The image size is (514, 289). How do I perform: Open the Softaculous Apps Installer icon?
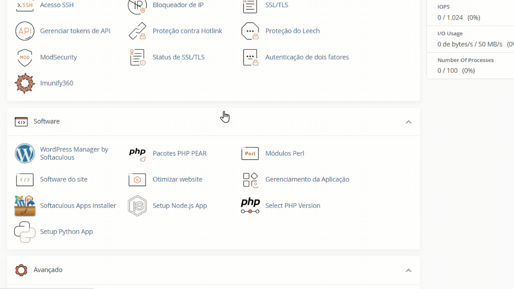pos(25,206)
